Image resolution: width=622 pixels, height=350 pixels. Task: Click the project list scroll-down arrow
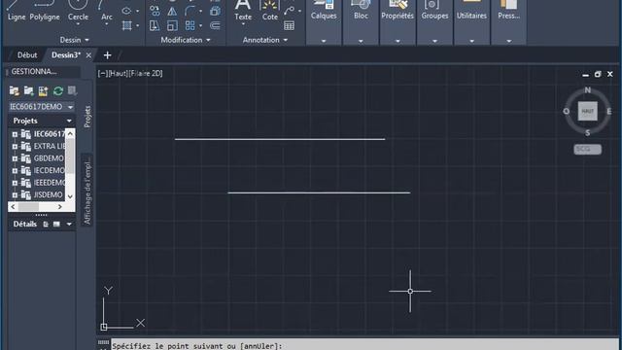pyautogui.click(x=70, y=196)
